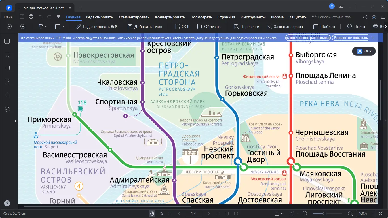Switch to the Посмотреть tab
388x218 pixels.
(201, 17)
